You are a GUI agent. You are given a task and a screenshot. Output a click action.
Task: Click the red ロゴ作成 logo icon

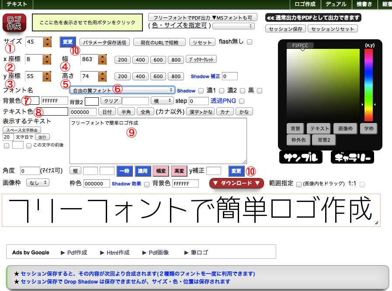point(14,23)
